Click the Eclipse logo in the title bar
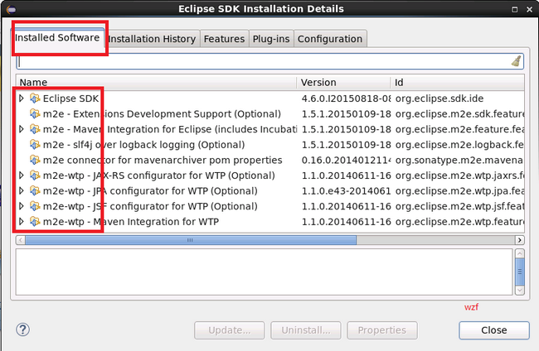The image size is (539, 351). point(11,9)
